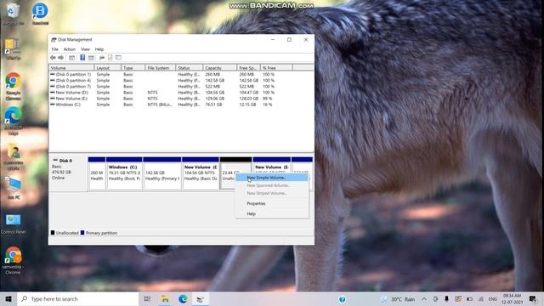Screen dimensions: 544x306
Task: Select the user folder desktop icon
Action: point(14,156)
